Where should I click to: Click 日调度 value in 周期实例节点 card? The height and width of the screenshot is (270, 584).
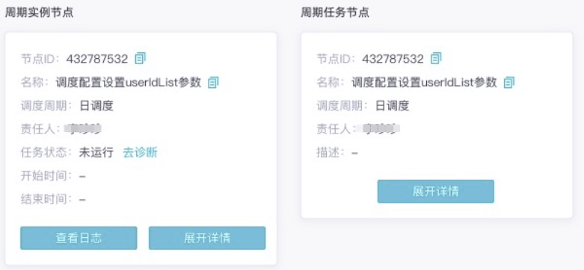96,106
